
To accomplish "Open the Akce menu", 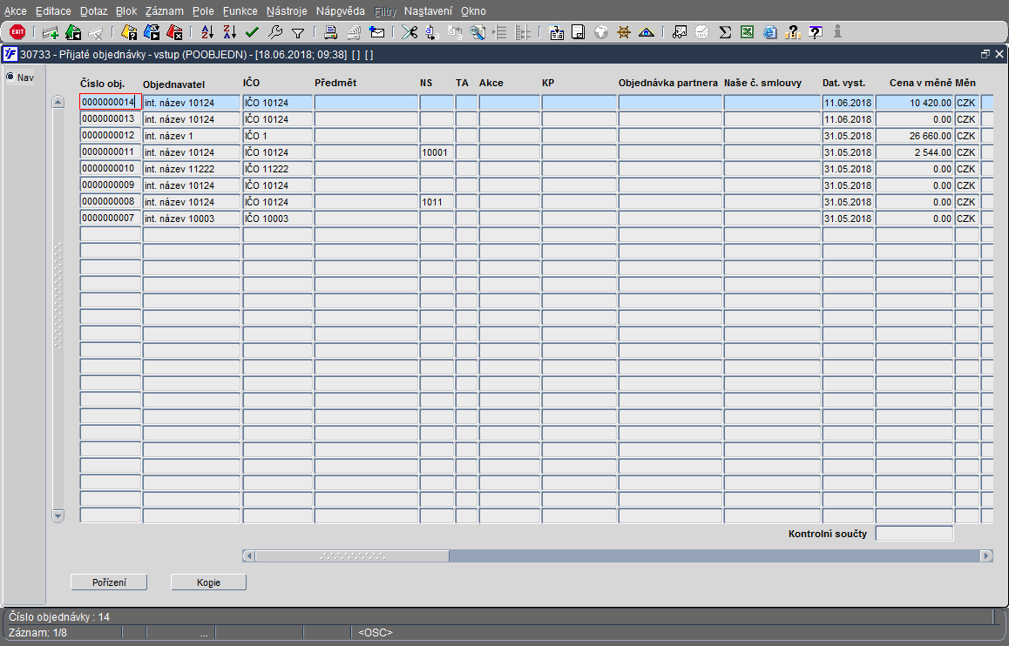I will (x=16, y=11).
